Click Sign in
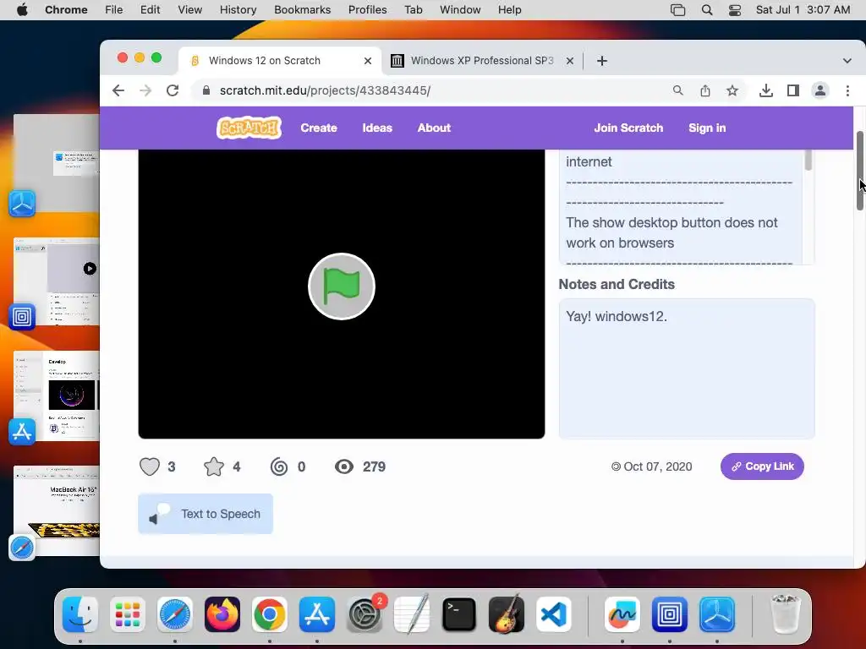This screenshot has height=649, width=866. tap(707, 128)
